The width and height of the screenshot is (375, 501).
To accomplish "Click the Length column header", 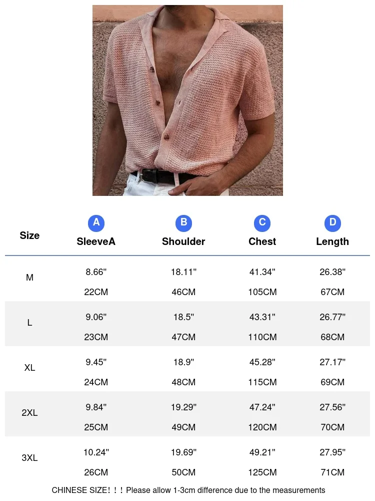I will 332,241.
